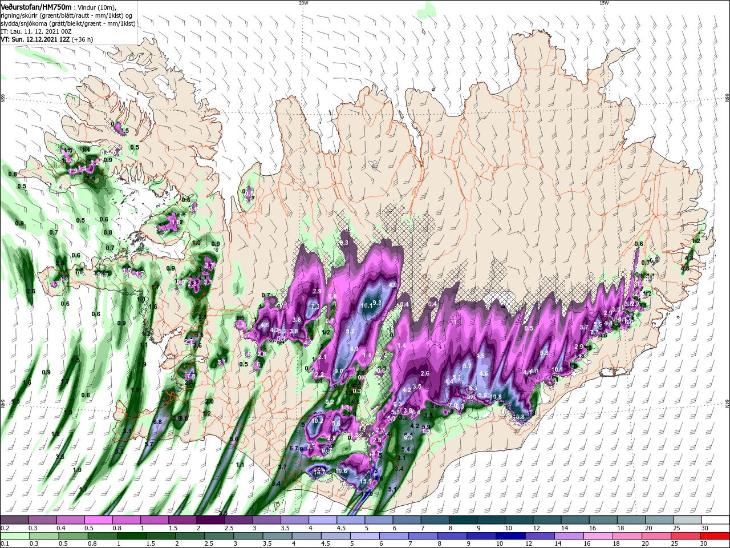Pick the 0.5–0.8 medium green rain swatch
Image resolution: width=730 pixels, height=548 pixels.
coord(72,536)
